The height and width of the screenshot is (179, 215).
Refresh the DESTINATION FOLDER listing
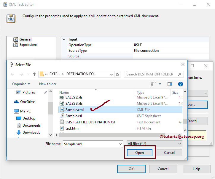pyautogui.click(x=117, y=74)
